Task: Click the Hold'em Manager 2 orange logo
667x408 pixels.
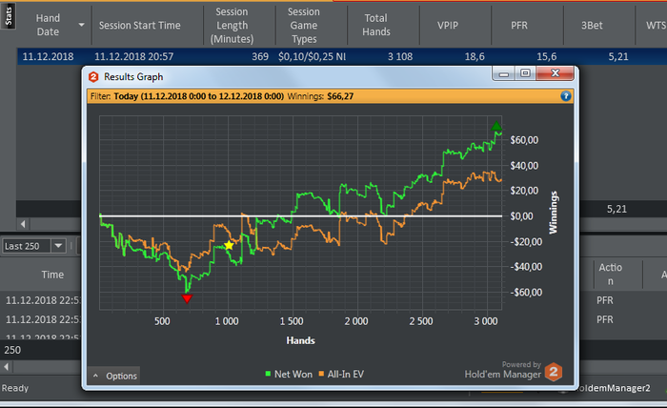Action: 554,373
